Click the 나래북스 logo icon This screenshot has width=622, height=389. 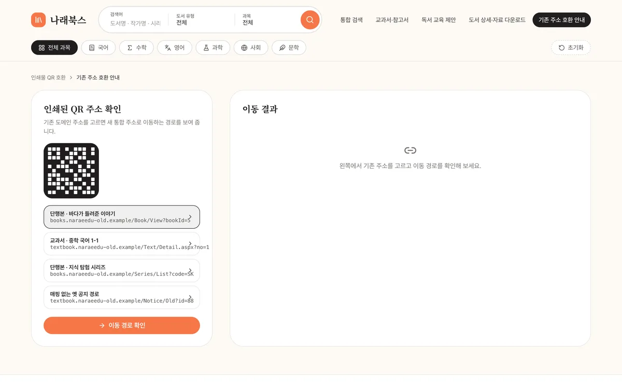pos(38,20)
